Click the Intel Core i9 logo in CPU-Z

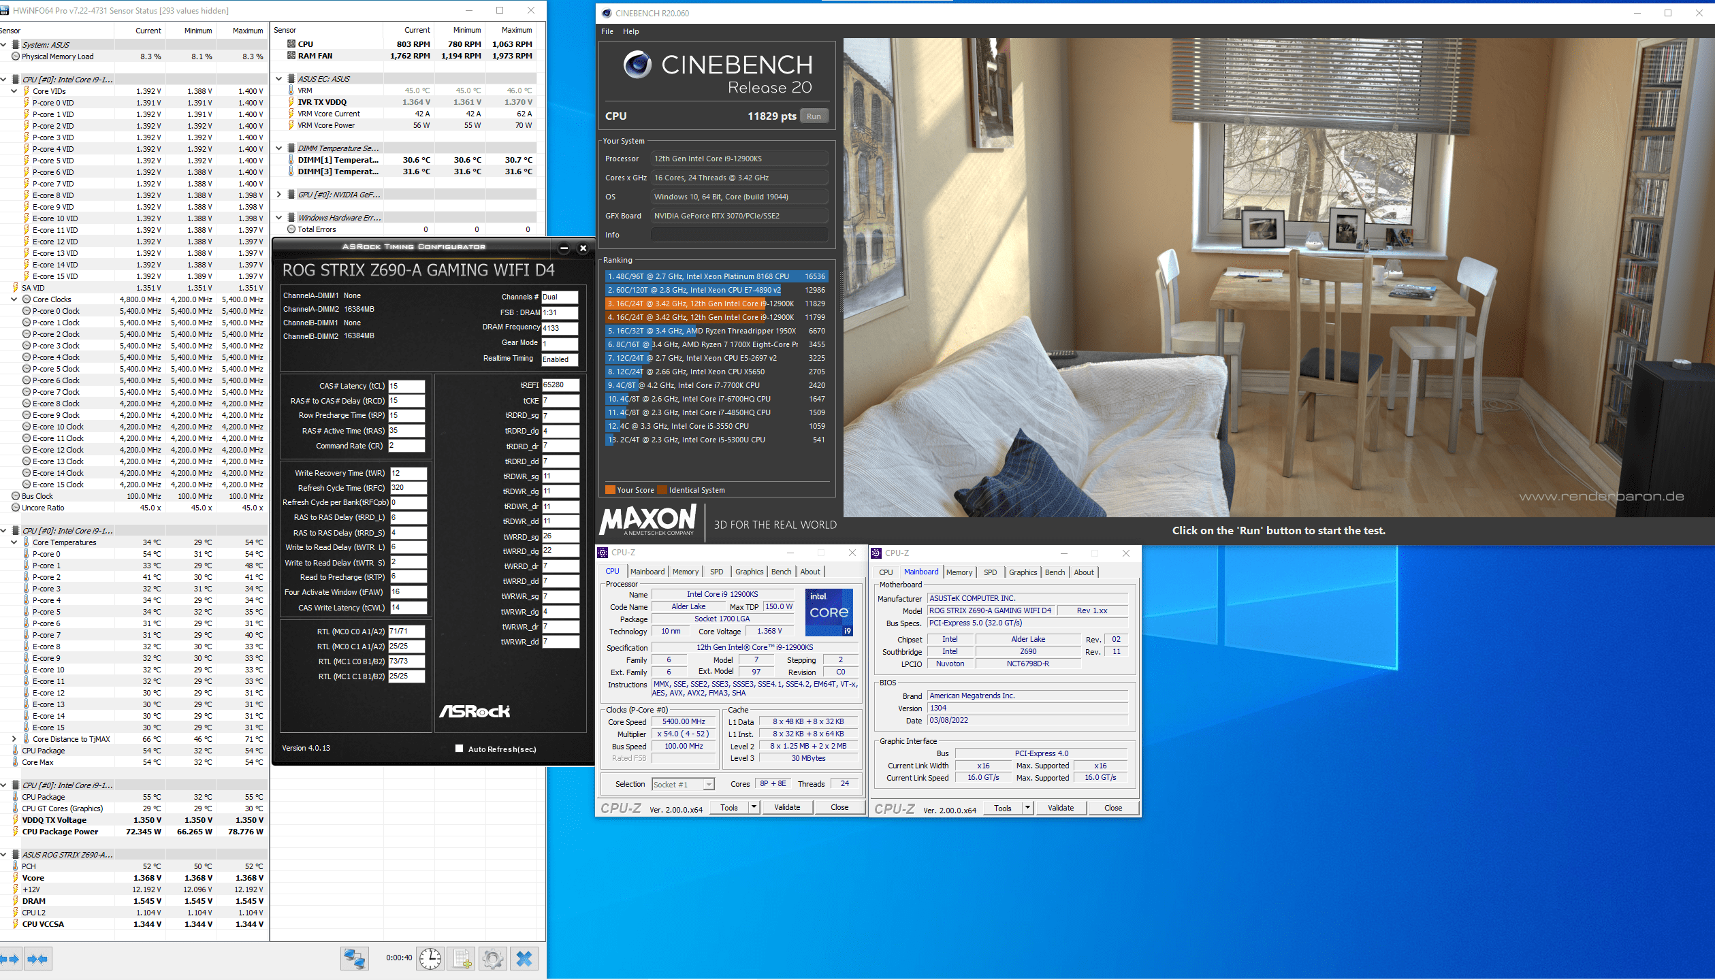(829, 612)
